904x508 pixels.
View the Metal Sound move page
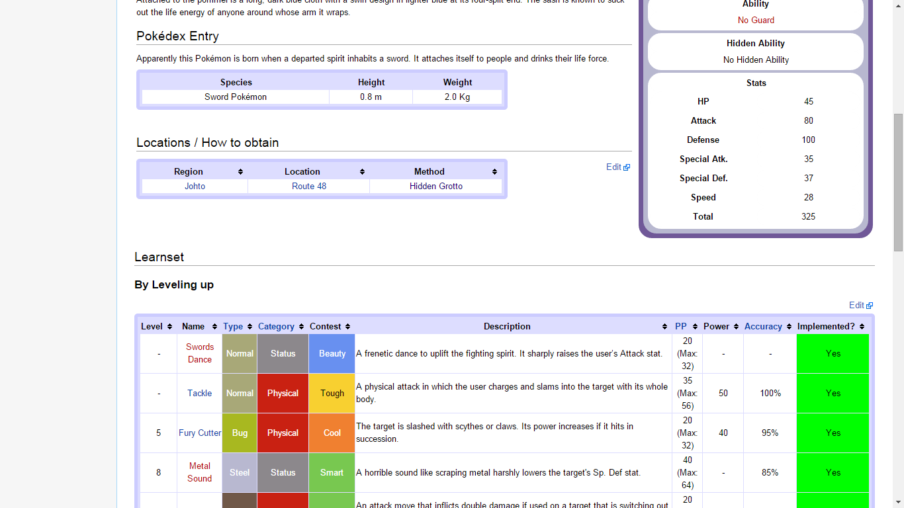(x=200, y=472)
